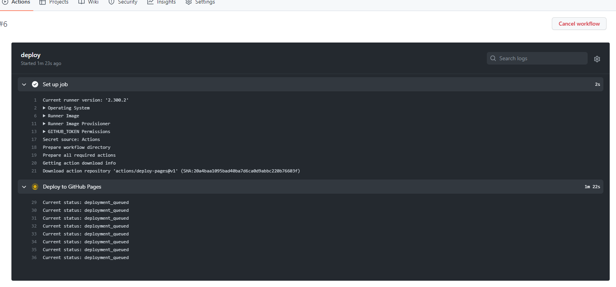Switch to the Wiki tab
The image size is (616, 287).
(88, 2)
